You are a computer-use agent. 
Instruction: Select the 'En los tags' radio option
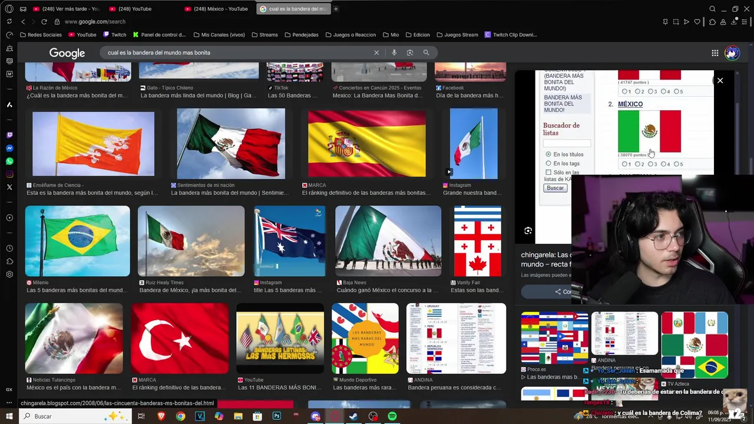click(x=548, y=164)
